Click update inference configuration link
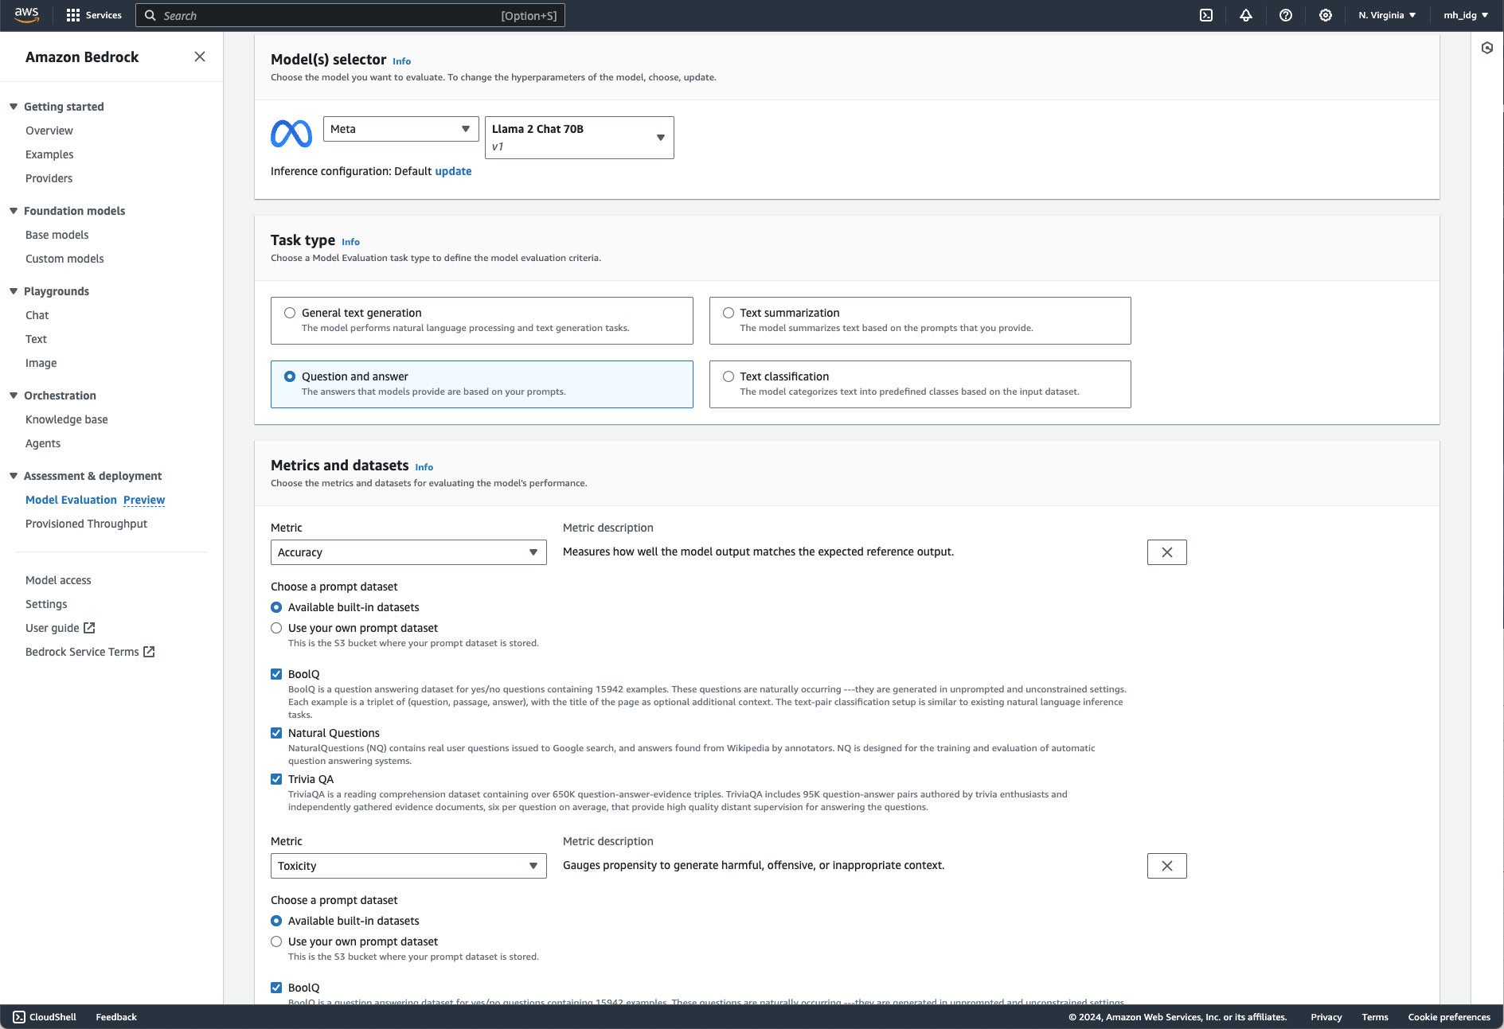The width and height of the screenshot is (1504, 1029). 453,171
